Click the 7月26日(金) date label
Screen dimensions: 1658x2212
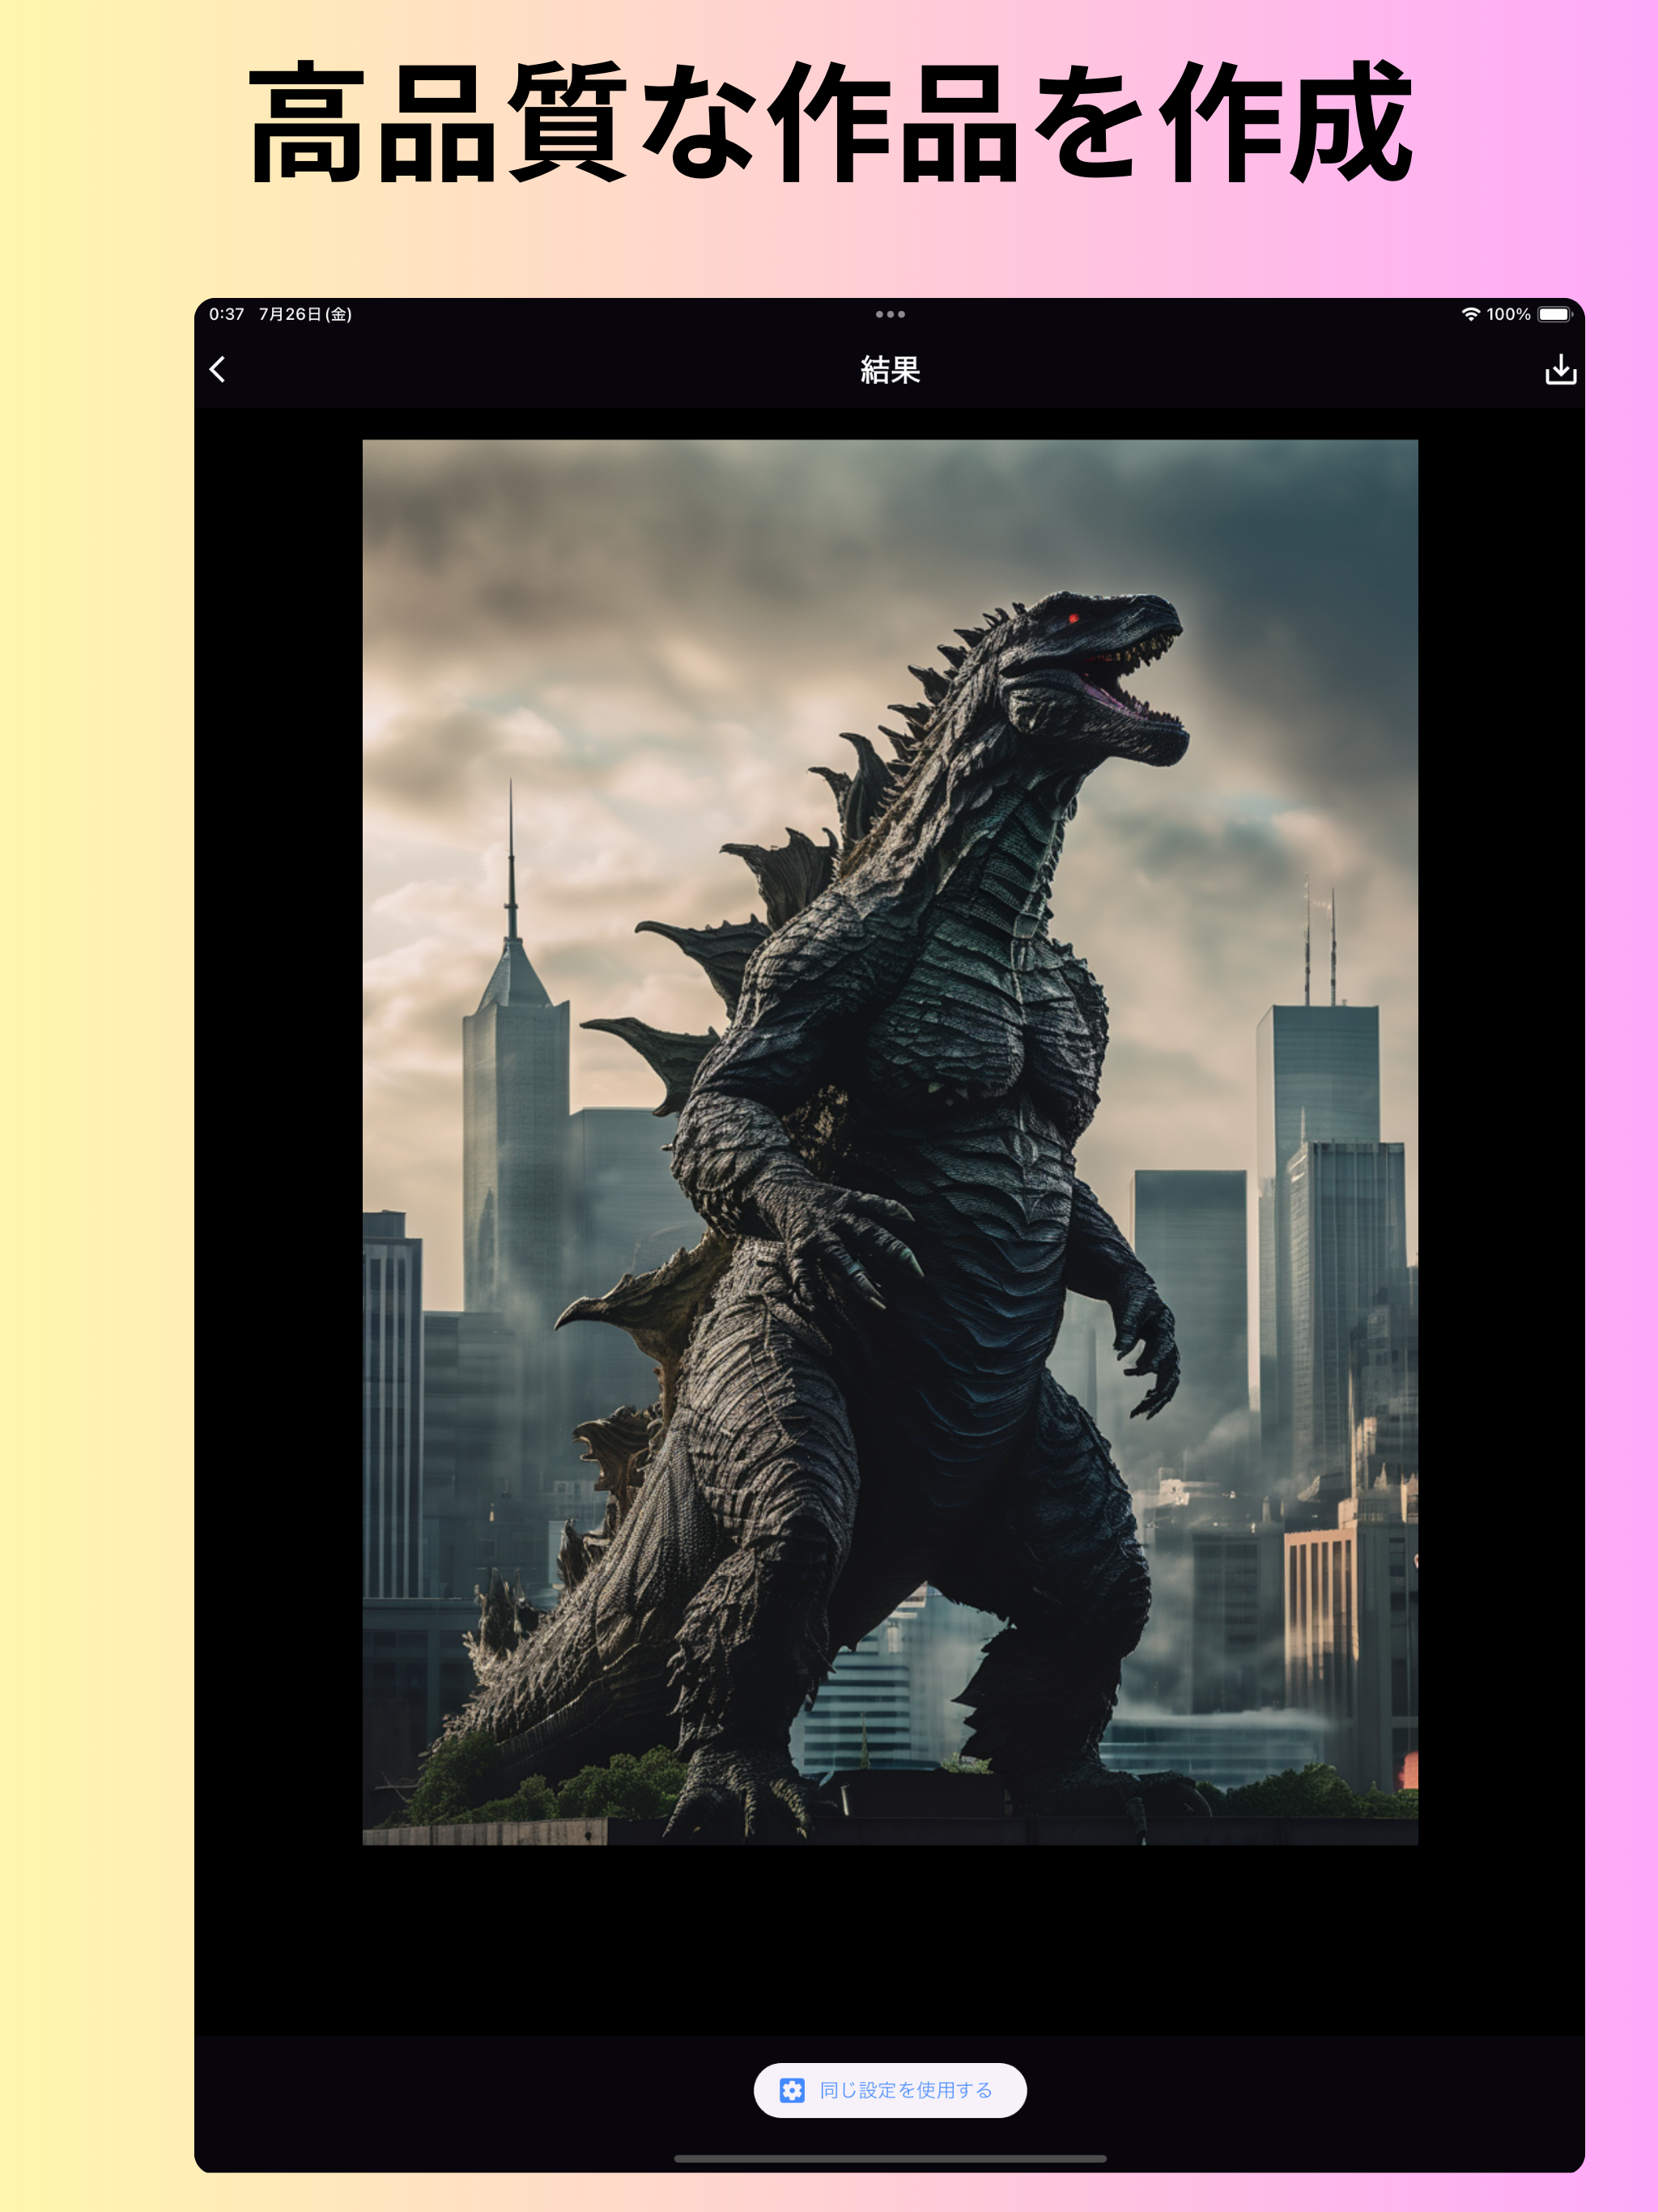305,314
